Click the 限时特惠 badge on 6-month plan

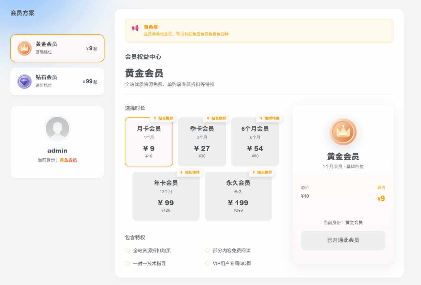[x=269, y=118]
